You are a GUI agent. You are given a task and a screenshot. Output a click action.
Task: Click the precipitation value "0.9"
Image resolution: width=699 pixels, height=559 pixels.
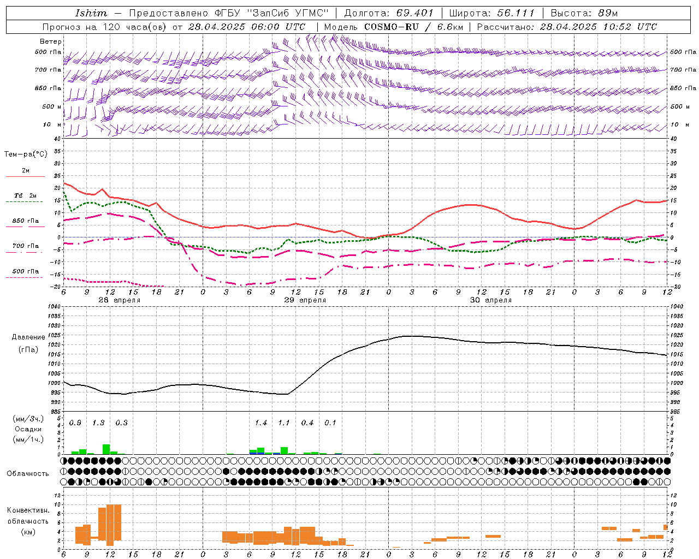(75, 423)
